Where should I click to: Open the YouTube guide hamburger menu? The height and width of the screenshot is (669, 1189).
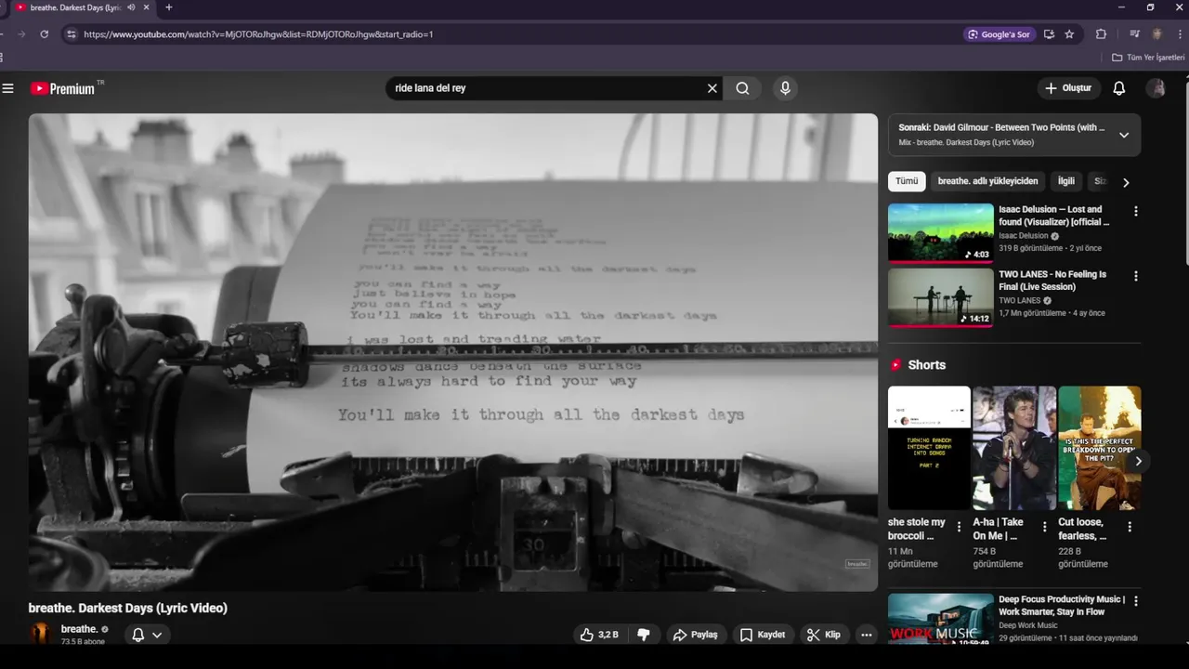8,88
